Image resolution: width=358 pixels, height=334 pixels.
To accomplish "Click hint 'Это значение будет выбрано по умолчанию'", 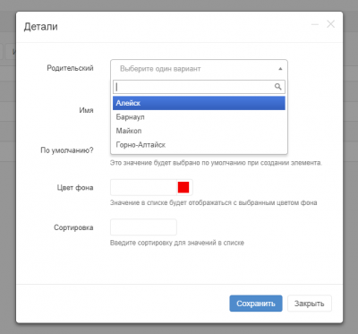I will pos(216,163).
